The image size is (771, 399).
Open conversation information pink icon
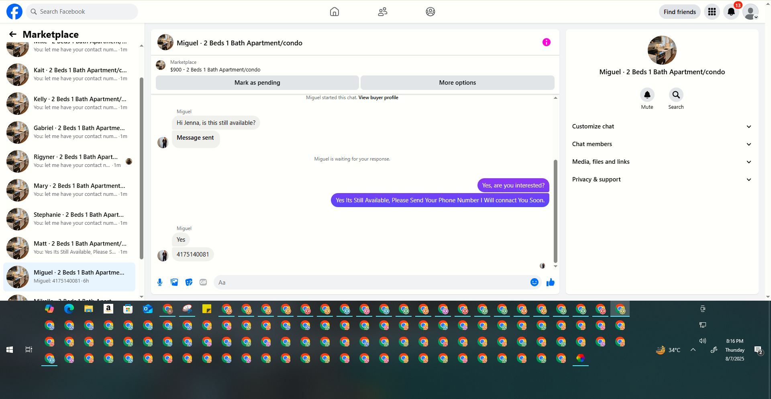pyautogui.click(x=547, y=42)
